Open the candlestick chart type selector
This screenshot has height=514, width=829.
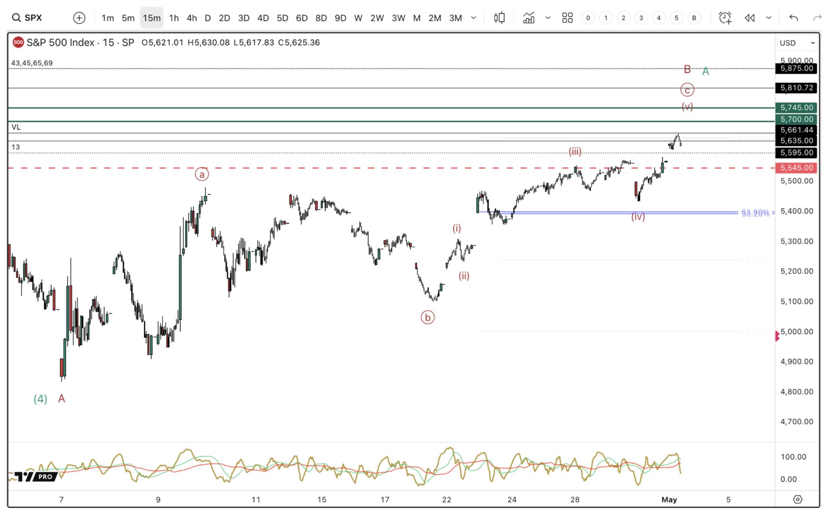[x=500, y=18]
